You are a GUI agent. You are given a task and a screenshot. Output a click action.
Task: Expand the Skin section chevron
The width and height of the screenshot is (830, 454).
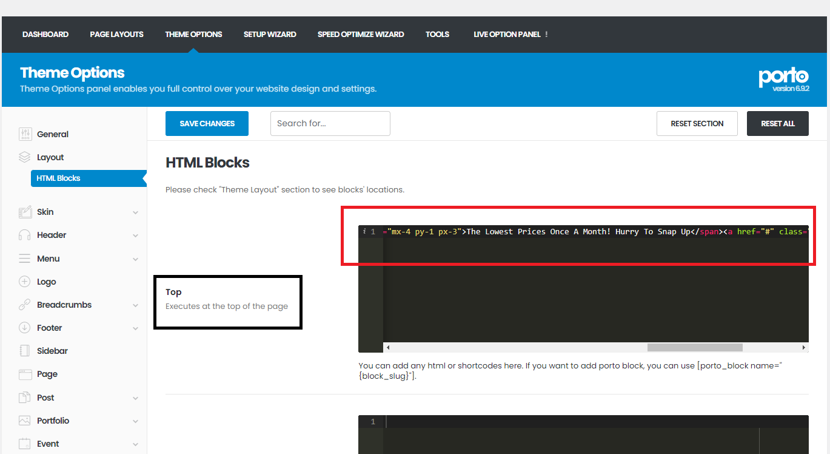point(135,212)
